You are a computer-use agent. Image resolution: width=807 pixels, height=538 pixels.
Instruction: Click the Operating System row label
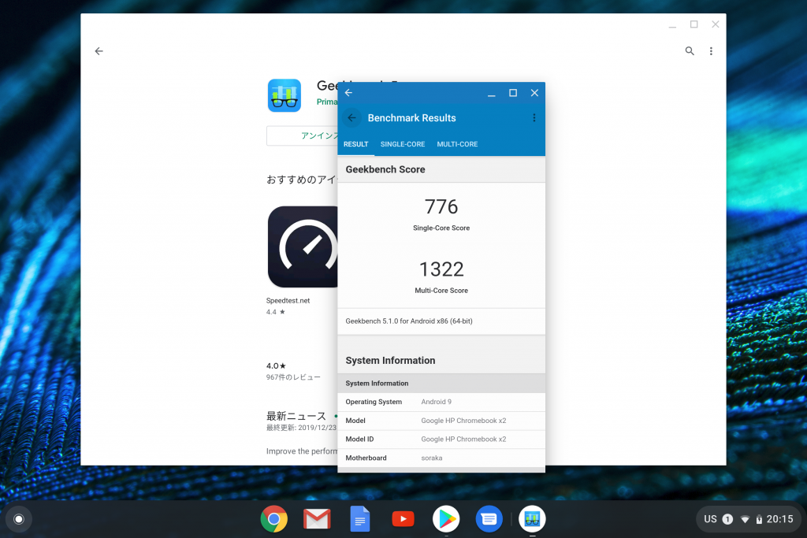[x=374, y=402]
